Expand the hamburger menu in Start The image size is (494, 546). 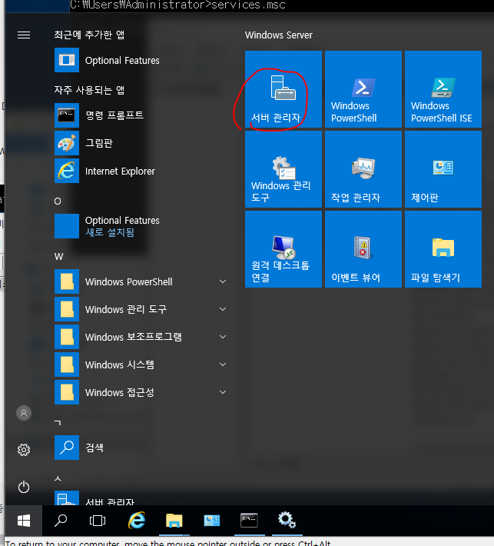(24, 35)
